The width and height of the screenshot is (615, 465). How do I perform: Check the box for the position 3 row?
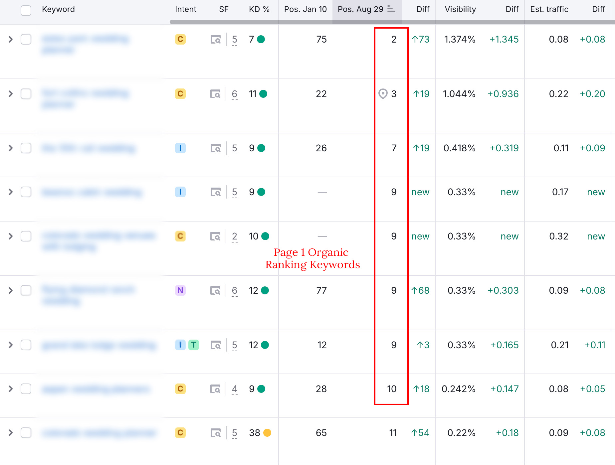pyautogui.click(x=26, y=94)
